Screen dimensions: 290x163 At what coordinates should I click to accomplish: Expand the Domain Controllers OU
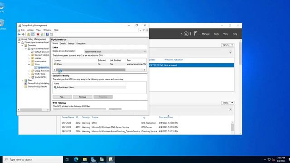click(x=29, y=55)
